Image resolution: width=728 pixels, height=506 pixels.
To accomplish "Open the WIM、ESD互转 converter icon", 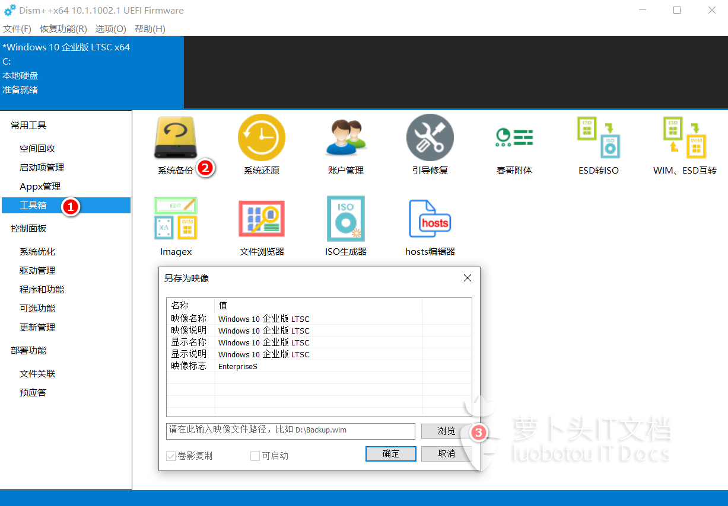I will pyautogui.click(x=684, y=138).
